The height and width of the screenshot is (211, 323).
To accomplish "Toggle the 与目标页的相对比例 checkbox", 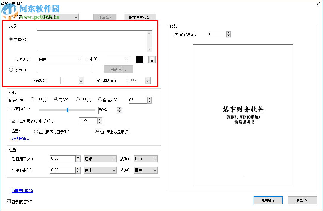I will coord(13,120).
